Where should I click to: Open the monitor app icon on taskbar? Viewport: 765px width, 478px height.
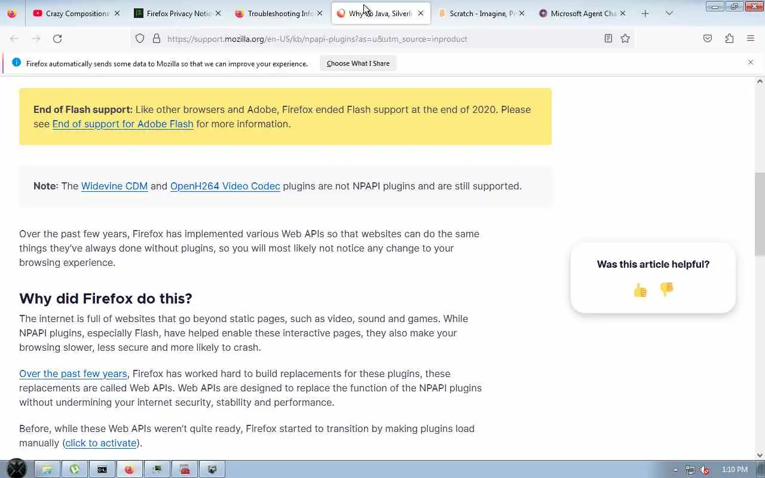[157, 470]
